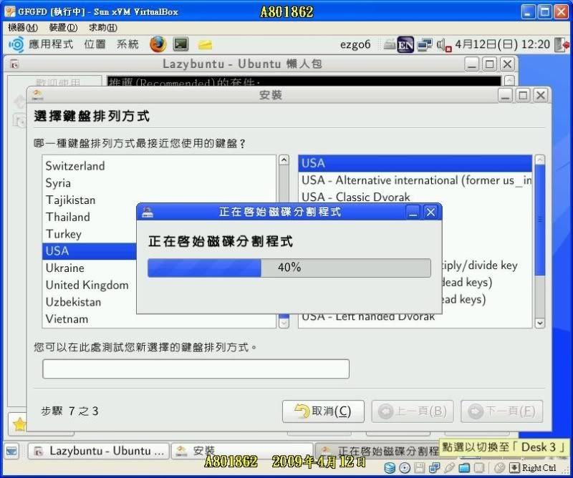Minimize the partitioner progress dialog

pos(413,212)
